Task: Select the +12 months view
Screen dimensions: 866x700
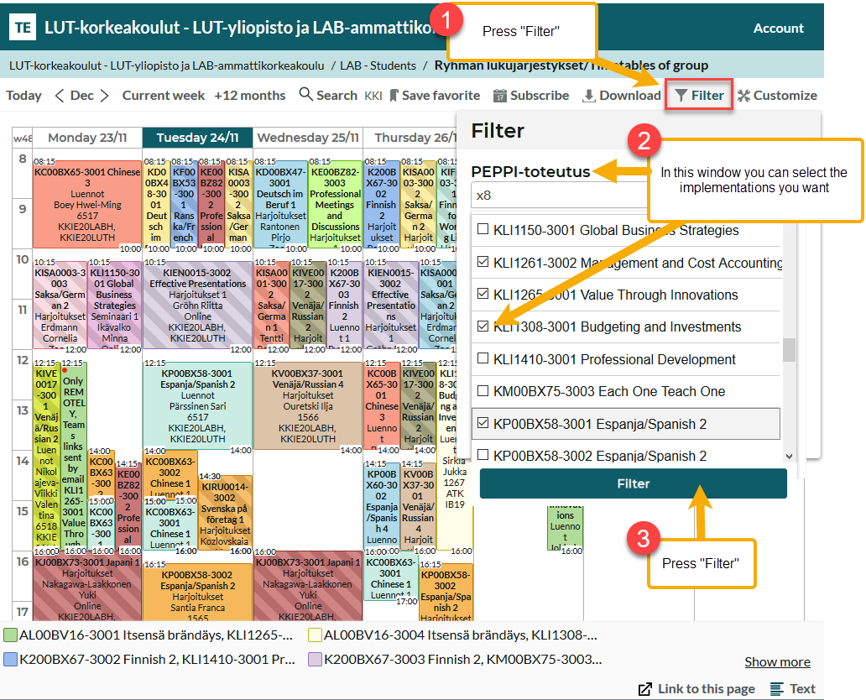Action: [x=250, y=96]
